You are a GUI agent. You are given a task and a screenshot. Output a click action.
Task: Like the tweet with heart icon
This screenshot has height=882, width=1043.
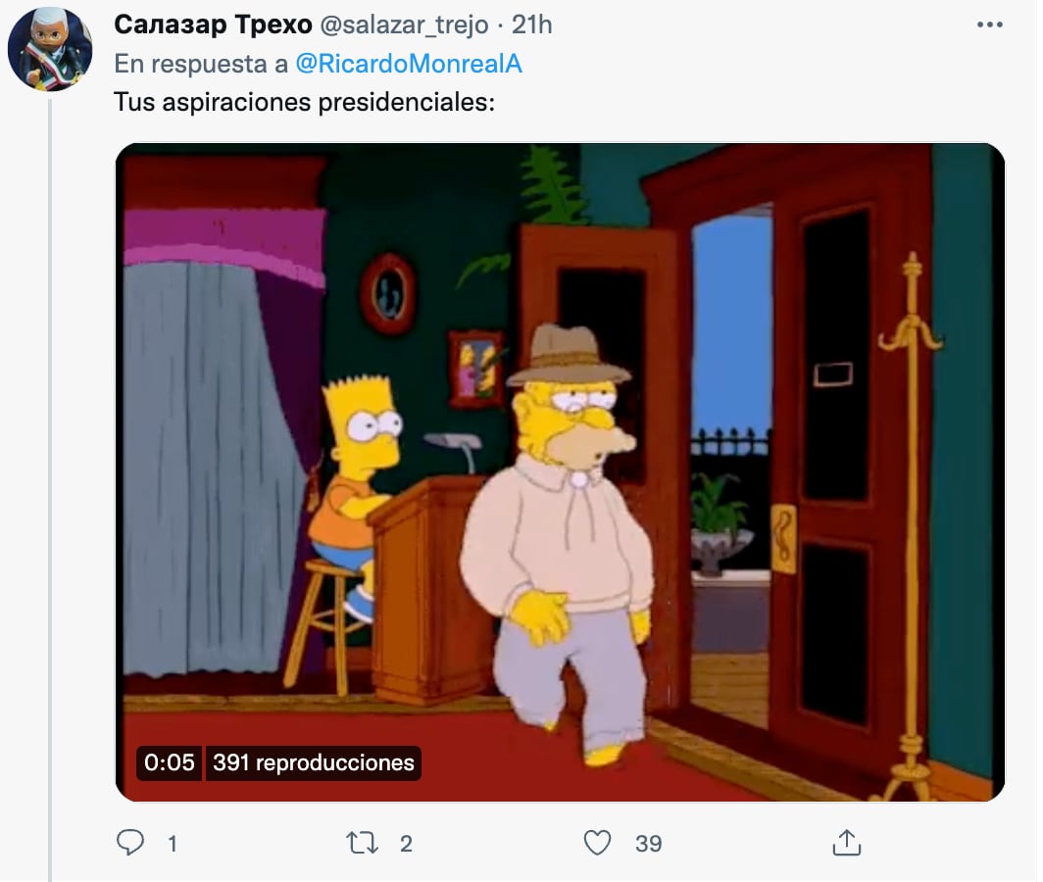click(x=597, y=843)
